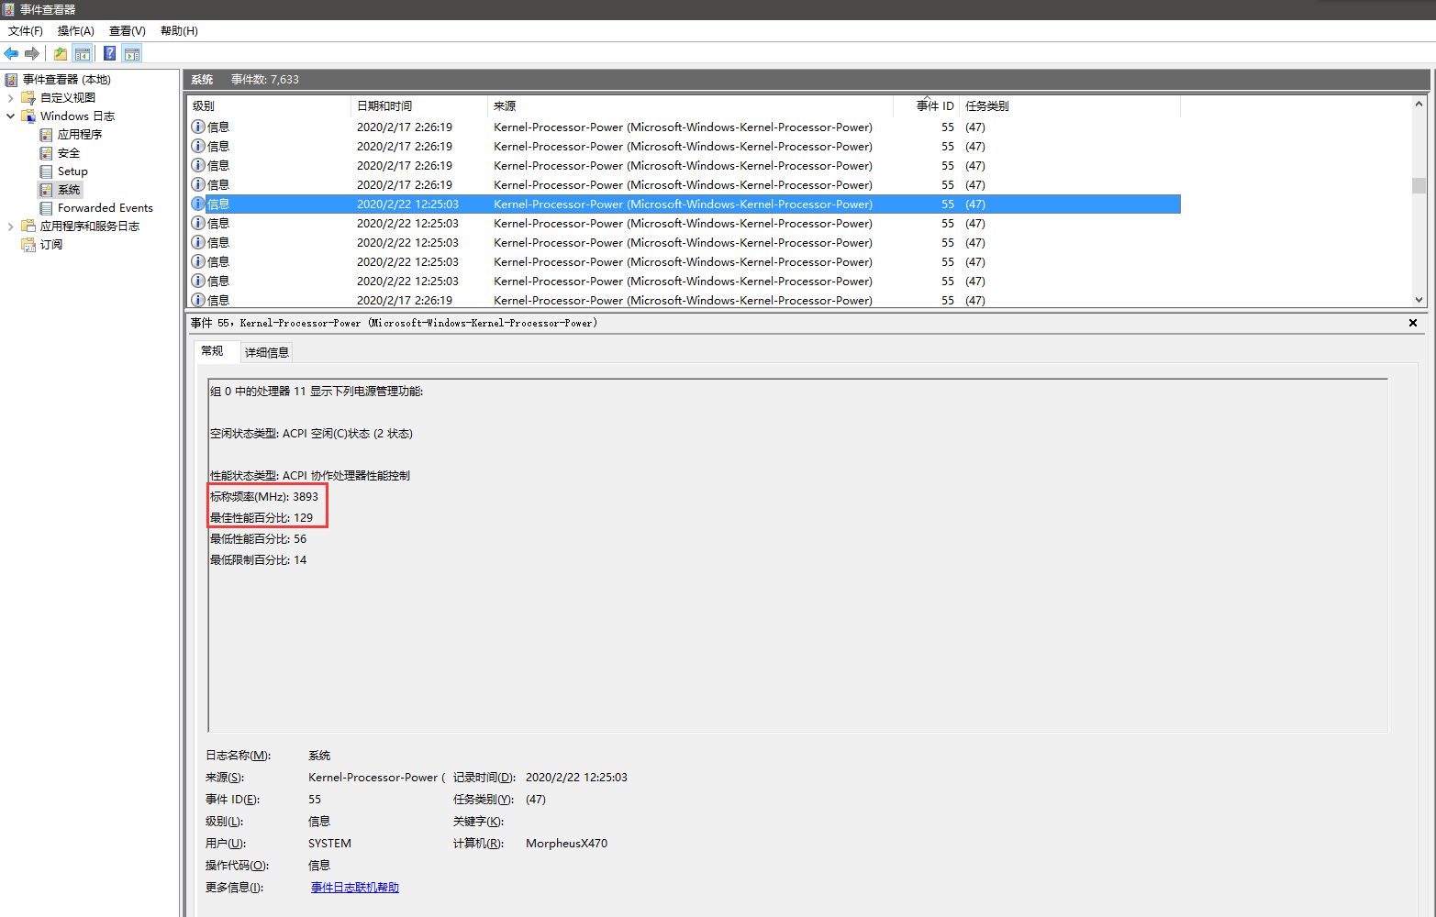Select the 安全 log icon in the tree
This screenshot has width=1436, height=917.
pyautogui.click(x=46, y=153)
